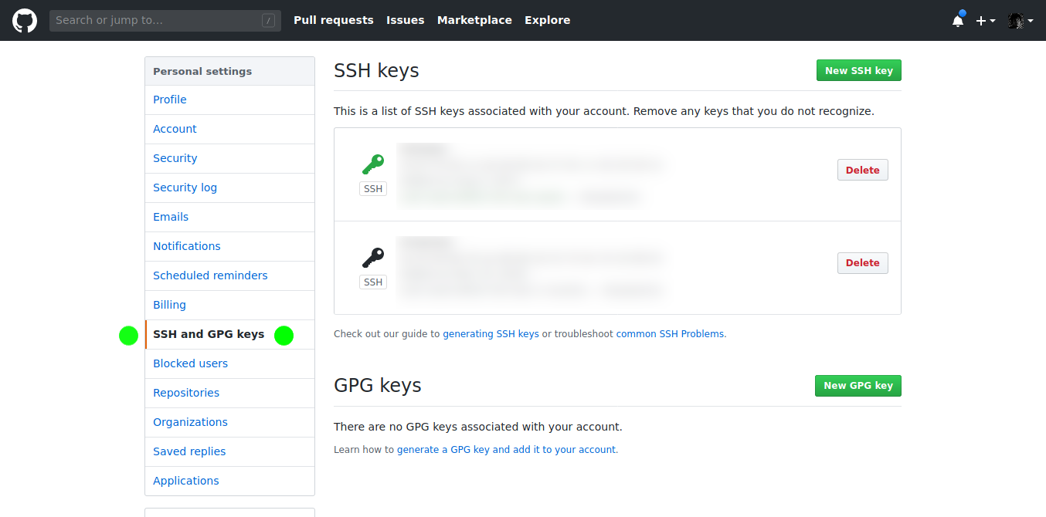The height and width of the screenshot is (517, 1046).
Task: Open the user avatar menu
Action: (1020, 21)
